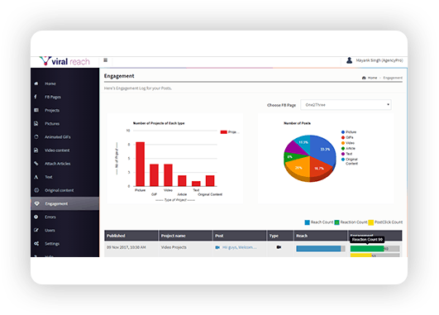Click the Projects sidebar icon

(36, 110)
